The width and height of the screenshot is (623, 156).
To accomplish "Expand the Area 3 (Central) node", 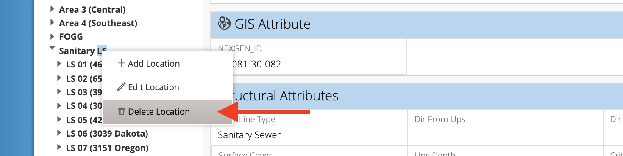I will click(52, 9).
